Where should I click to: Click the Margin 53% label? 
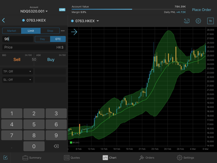click(x=79, y=12)
